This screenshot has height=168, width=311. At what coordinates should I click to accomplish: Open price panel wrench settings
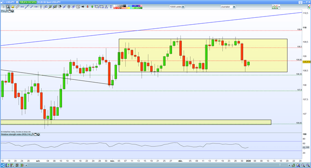pyautogui.click(x=6, y=11)
